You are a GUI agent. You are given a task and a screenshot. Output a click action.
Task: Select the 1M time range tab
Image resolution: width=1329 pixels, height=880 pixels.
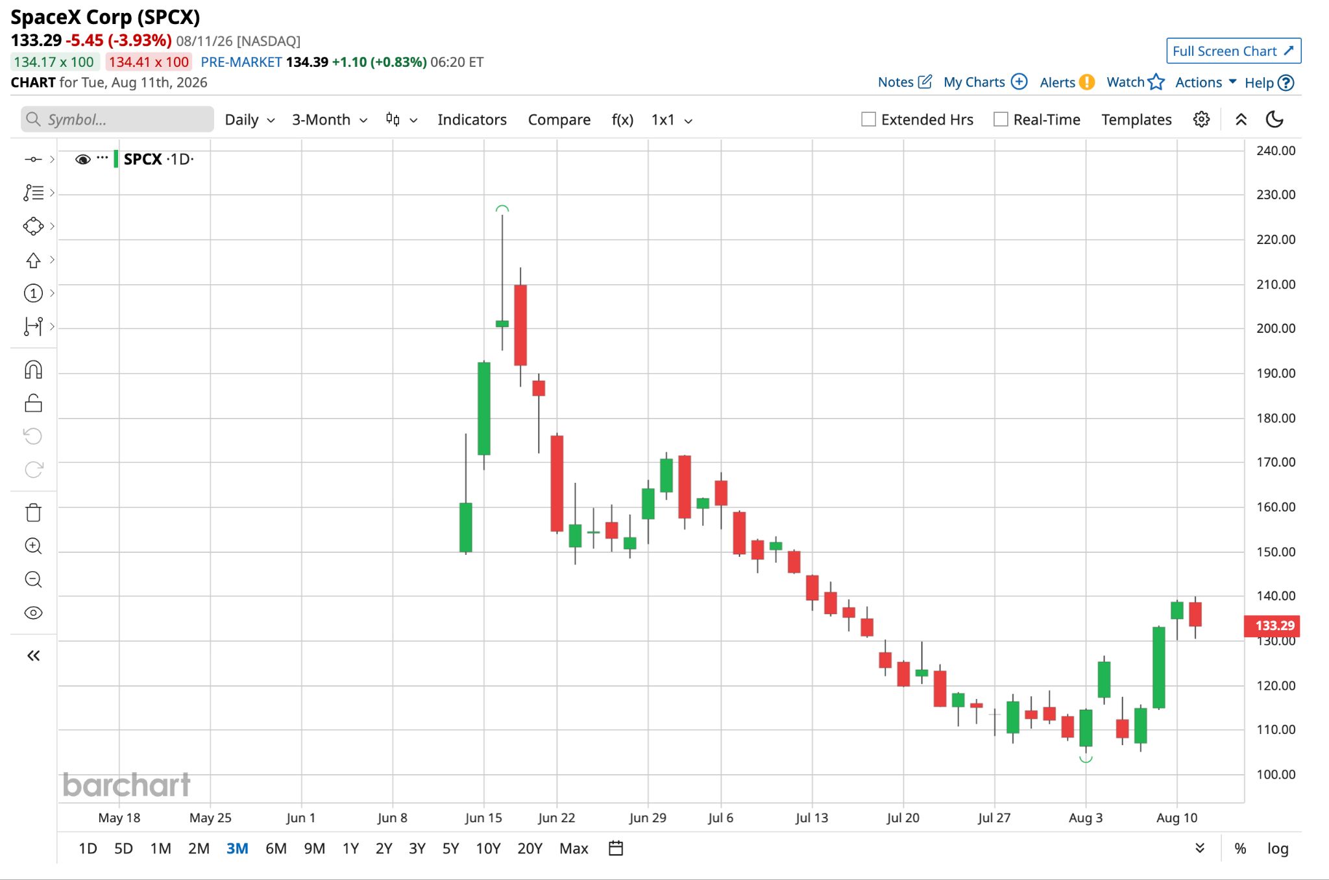pyautogui.click(x=160, y=848)
